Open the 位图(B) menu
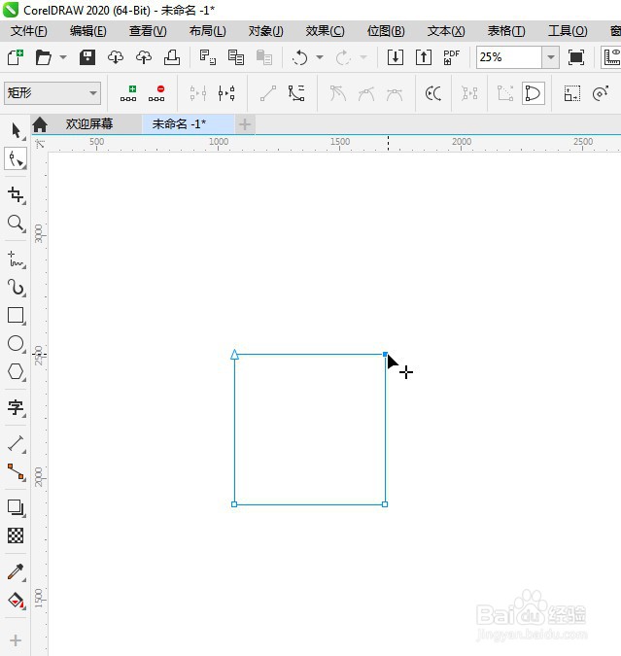This screenshot has width=621, height=656. click(386, 31)
